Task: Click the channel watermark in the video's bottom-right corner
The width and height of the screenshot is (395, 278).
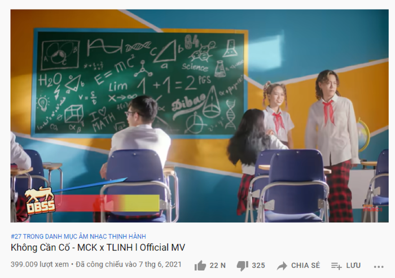Action: 372,208
